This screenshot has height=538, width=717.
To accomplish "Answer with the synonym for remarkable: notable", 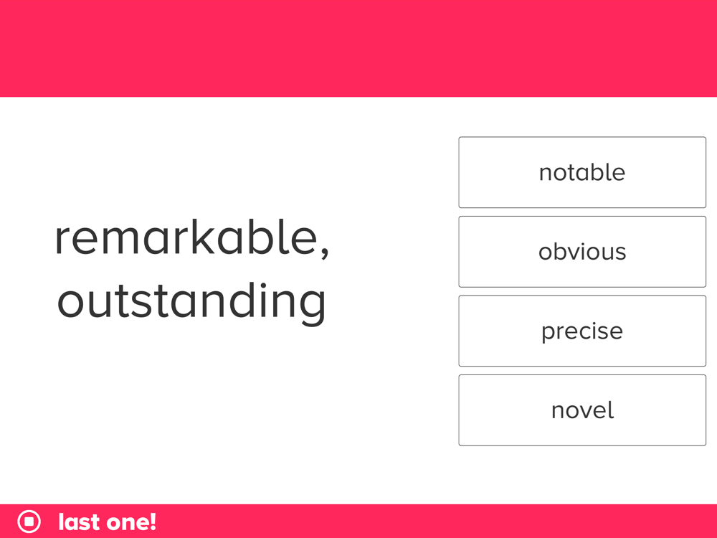I will click(582, 172).
